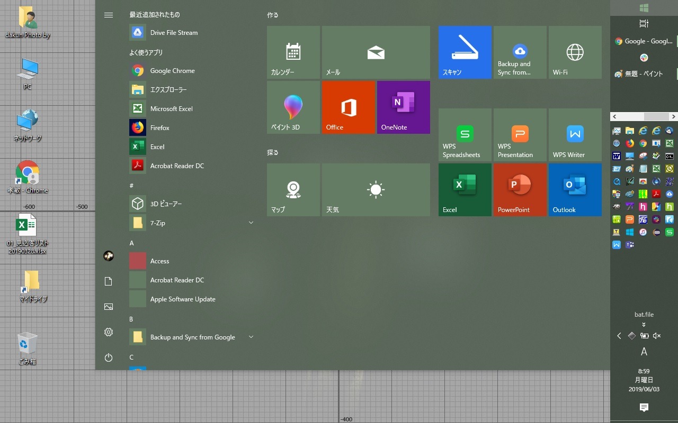Open Task View on the taskbar
Image resolution: width=678 pixels, height=423 pixels.
(x=644, y=24)
